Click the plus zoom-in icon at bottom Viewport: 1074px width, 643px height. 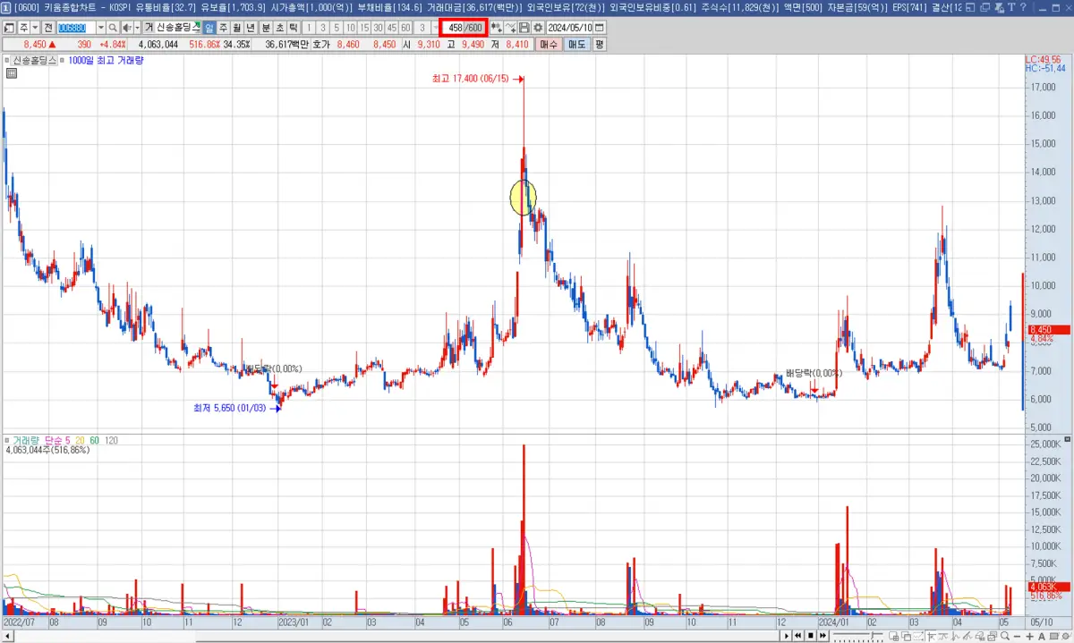[x=1029, y=636]
